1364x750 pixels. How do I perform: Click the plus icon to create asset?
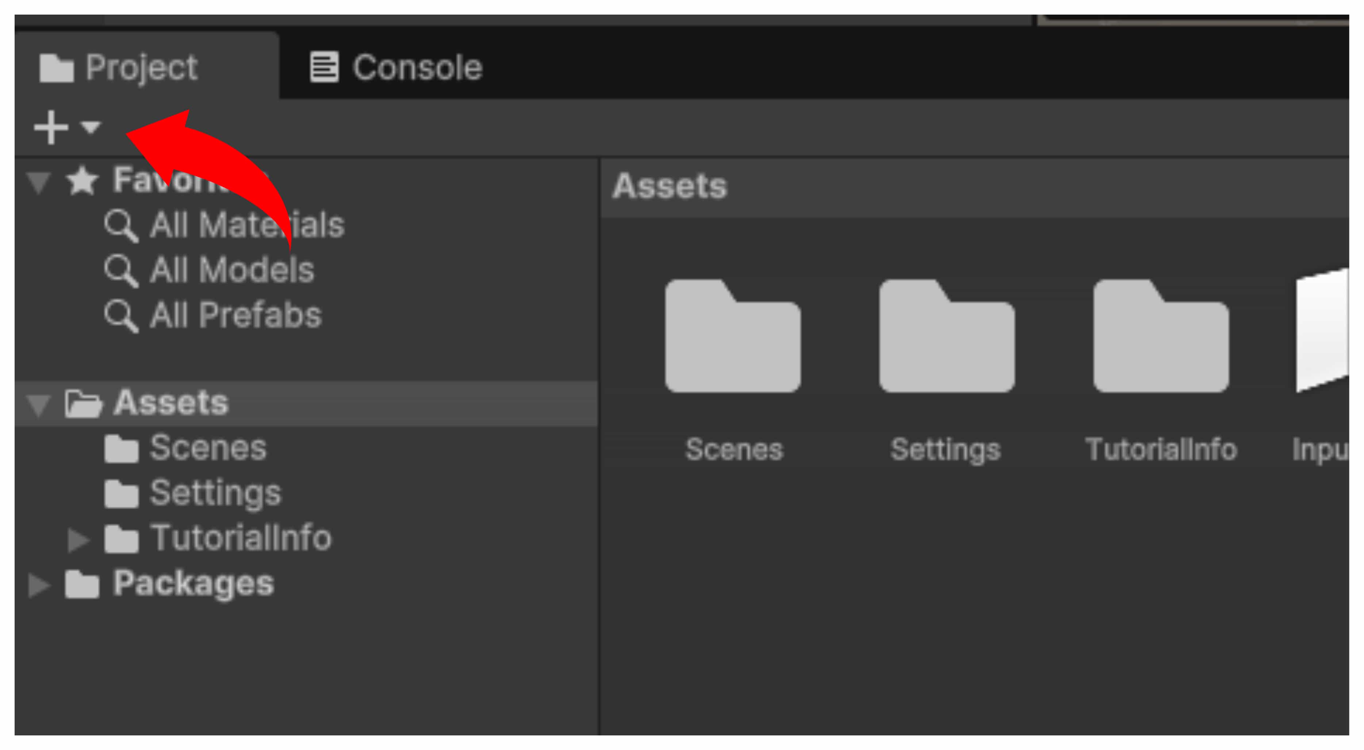[x=50, y=127]
